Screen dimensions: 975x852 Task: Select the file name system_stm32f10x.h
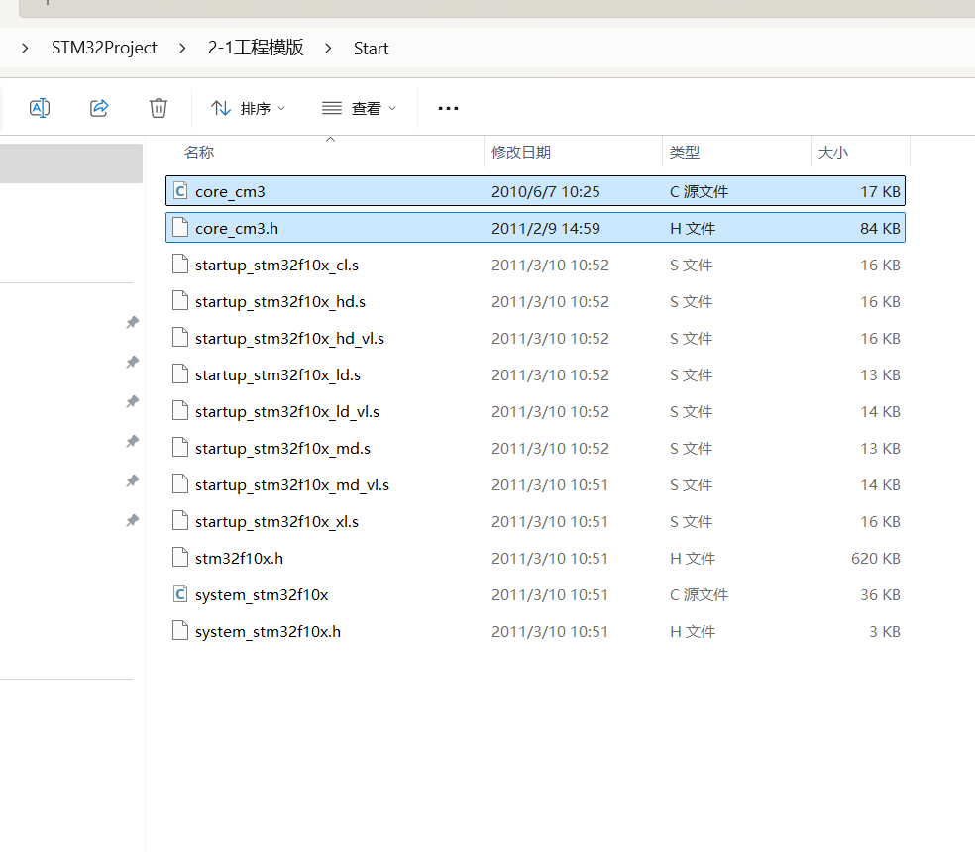268,632
